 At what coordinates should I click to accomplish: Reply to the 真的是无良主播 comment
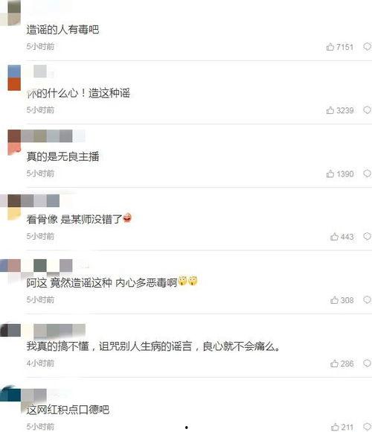(367, 174)
